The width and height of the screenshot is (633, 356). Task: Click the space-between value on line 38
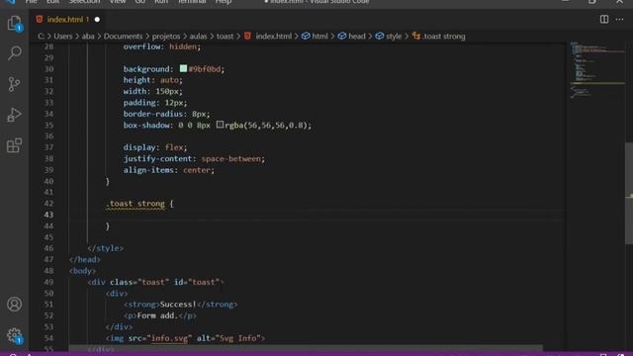coord(230,159)
